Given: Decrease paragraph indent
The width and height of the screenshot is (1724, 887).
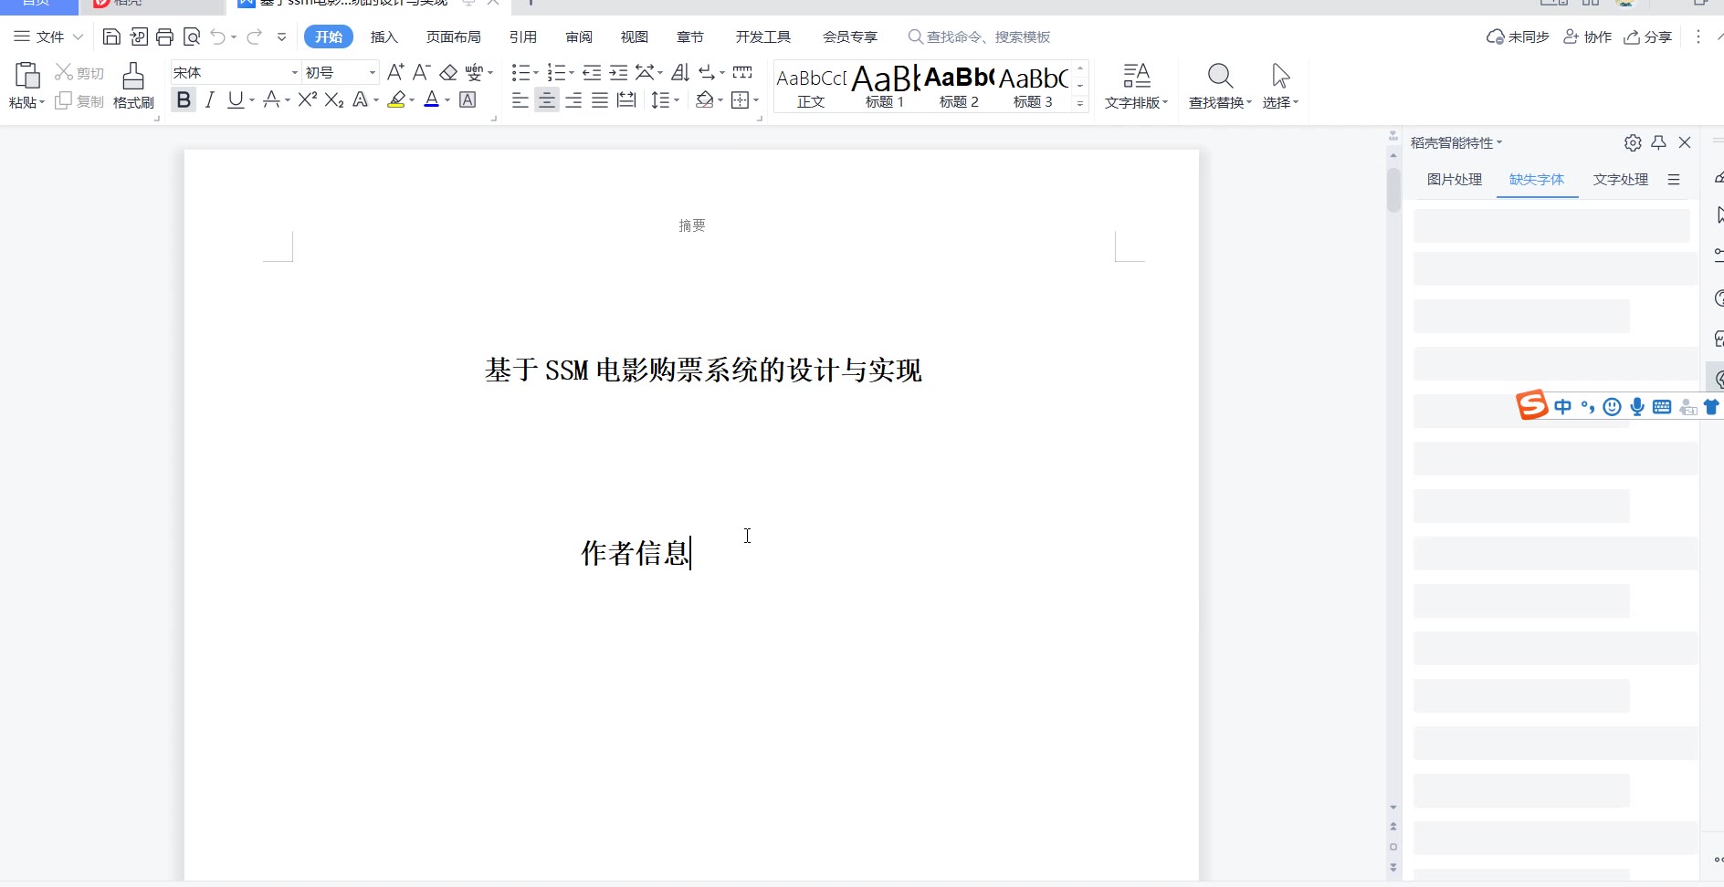Looking at the screenshot, I should click(592, 72).
